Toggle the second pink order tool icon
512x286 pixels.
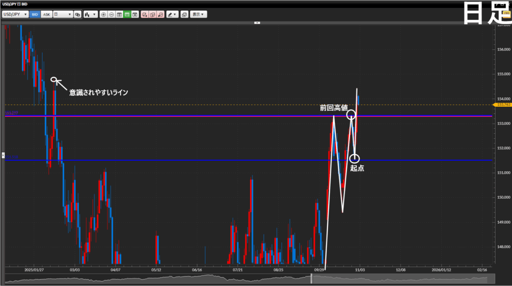pos(152,14)
